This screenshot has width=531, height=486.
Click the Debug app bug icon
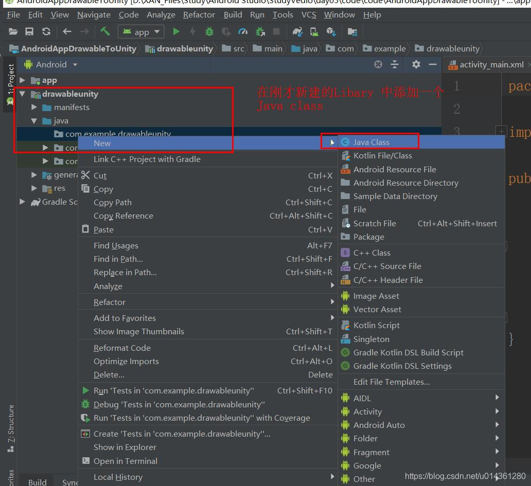pyautogui.click(x=209, y=32)
